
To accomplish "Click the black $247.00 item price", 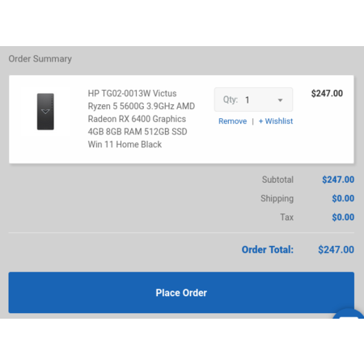I will 327,93.
